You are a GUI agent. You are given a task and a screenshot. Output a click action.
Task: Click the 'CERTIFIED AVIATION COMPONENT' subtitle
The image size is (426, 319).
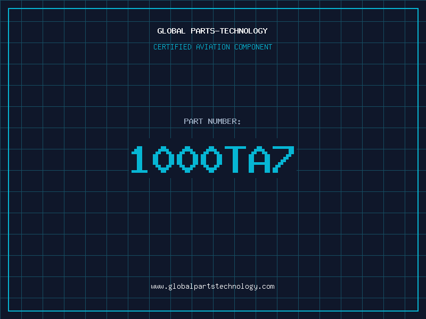click(212, 47)
